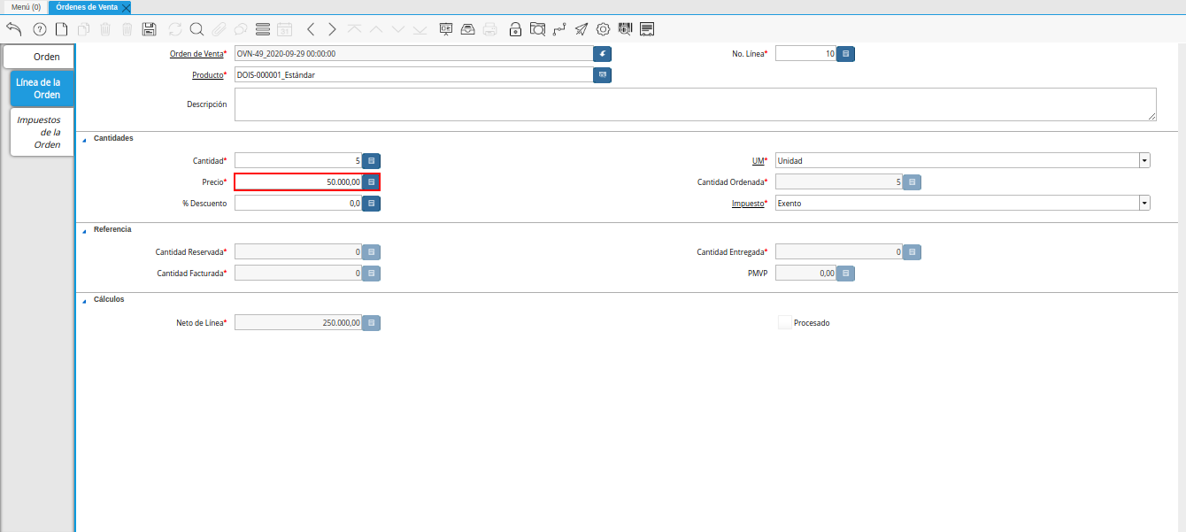
Task: Click the Orden de Venta label link
Action: click(x=196, y=54)
